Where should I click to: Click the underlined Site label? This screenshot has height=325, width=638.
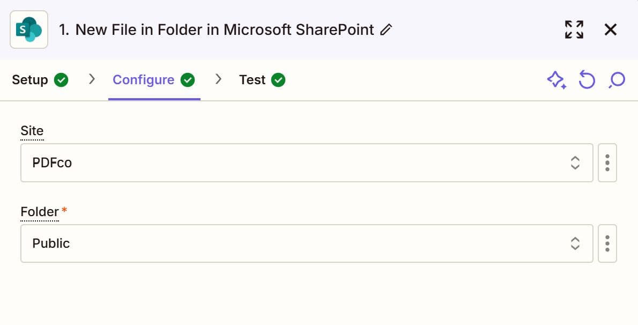[x=32, y=130]
